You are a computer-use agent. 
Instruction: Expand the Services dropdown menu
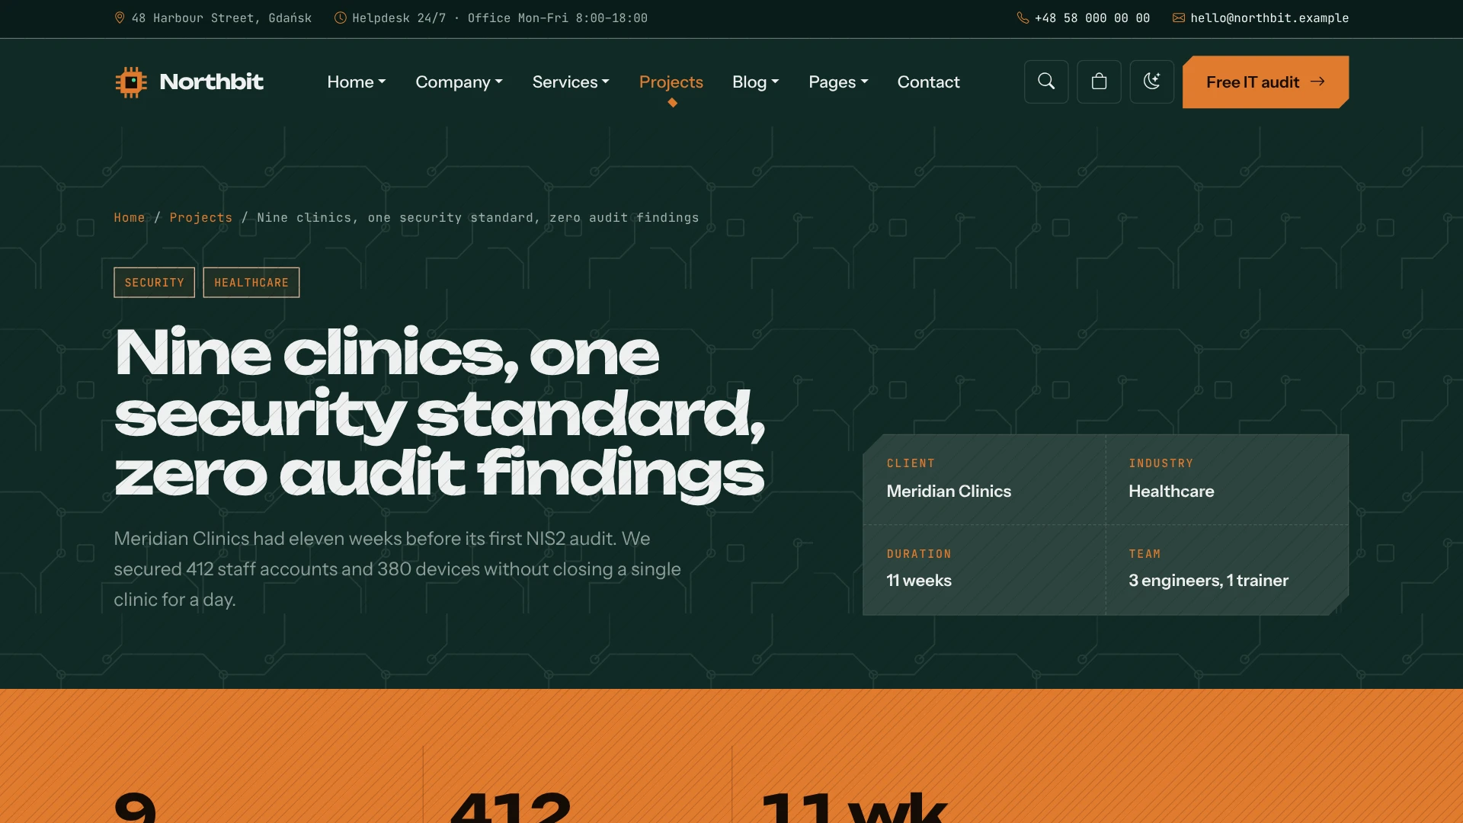pos(571,82)
